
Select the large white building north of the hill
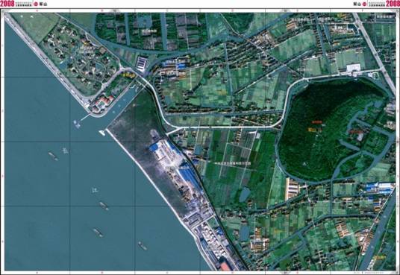(x=354, y=68)
